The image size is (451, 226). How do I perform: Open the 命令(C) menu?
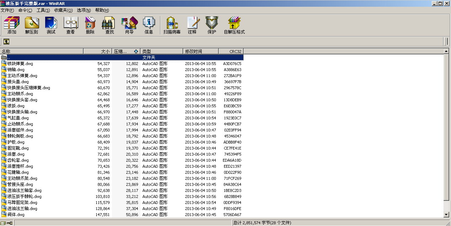click(25, 10)
